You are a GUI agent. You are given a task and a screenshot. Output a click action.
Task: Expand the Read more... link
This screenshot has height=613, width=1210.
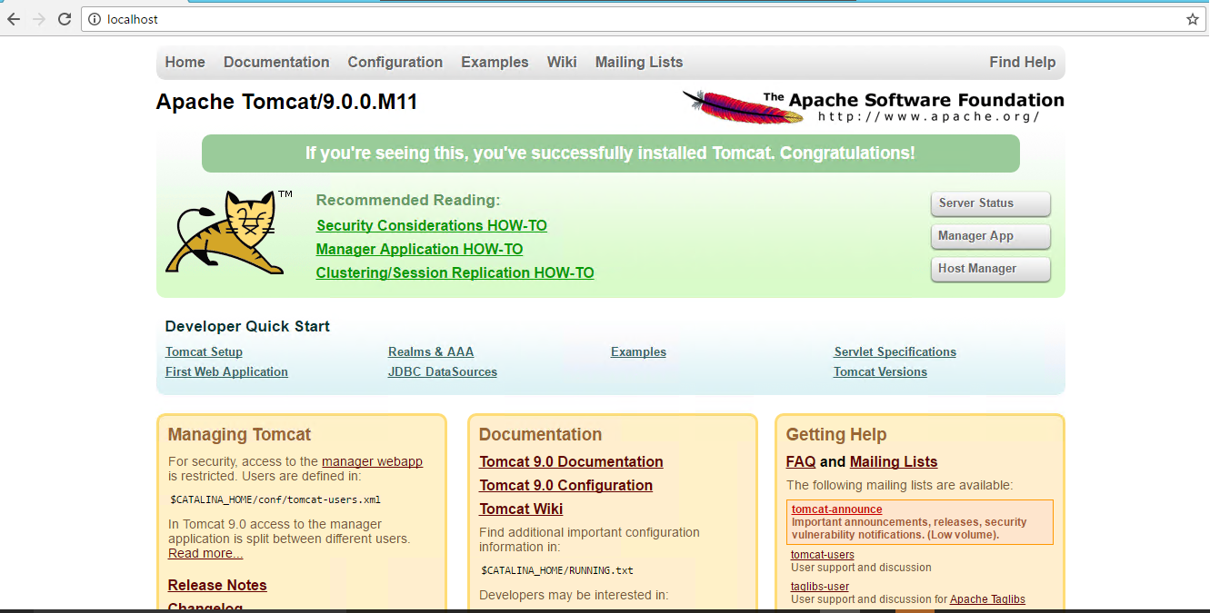click(x=205, y=553)
